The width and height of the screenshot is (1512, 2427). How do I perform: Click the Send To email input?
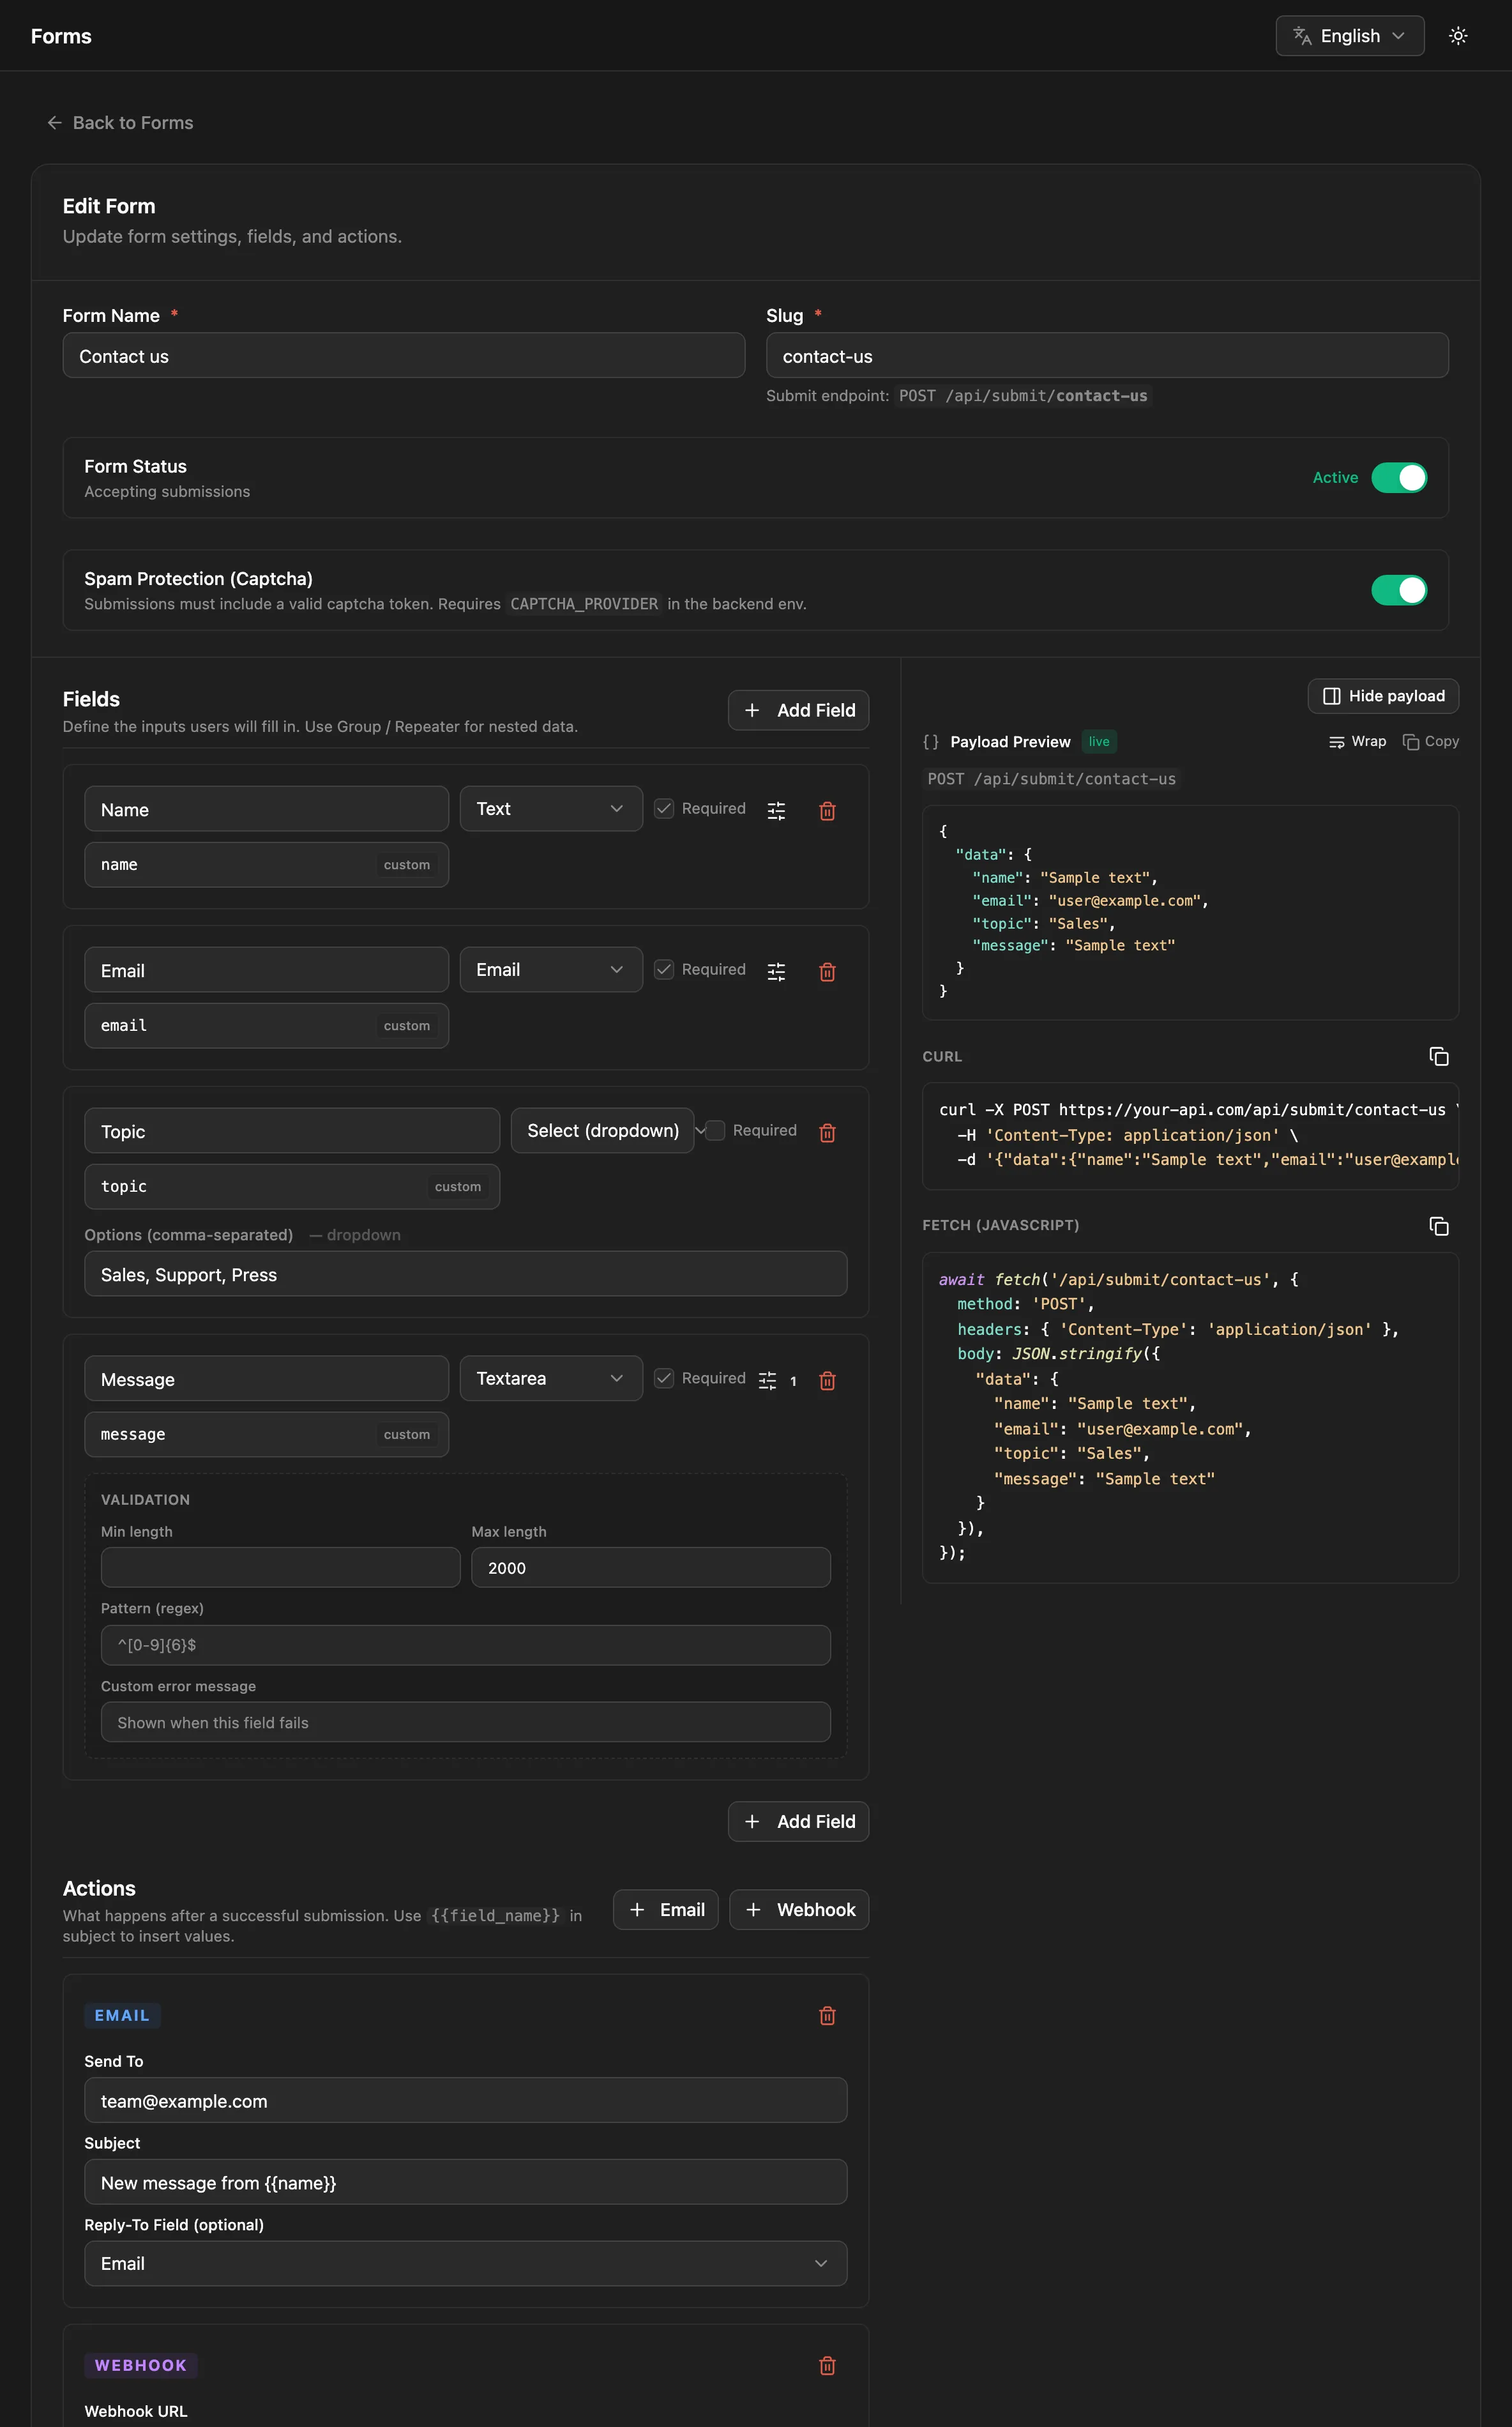tap(465, 2100)
